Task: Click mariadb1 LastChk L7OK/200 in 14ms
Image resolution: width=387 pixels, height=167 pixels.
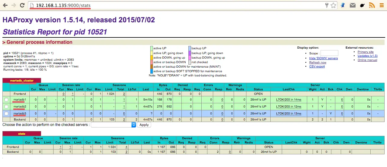Action: tap(289, 99)
